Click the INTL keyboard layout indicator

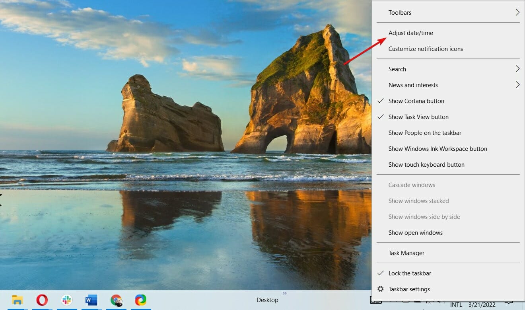click(x=456, y=305)
